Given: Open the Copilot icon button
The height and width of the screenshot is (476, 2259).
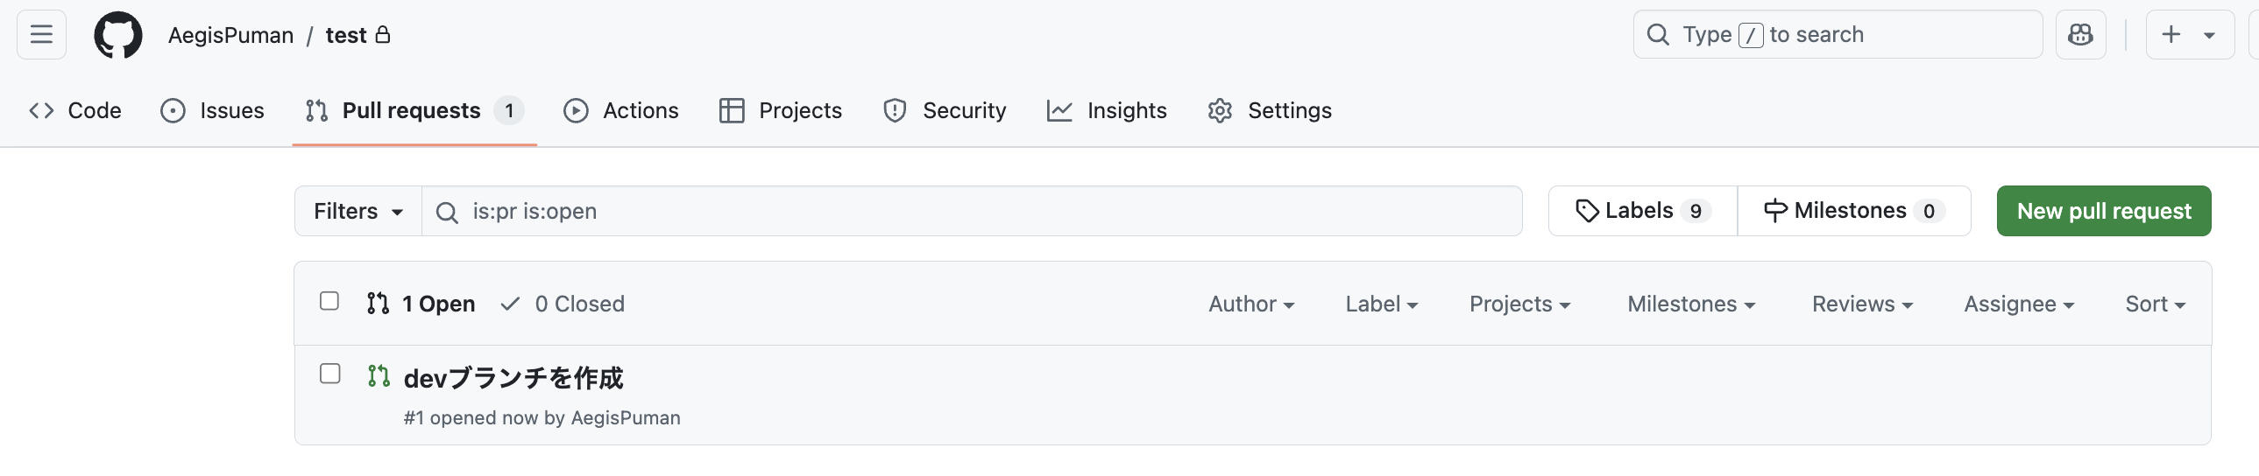Looking at the screenshot, I should coord(2080,35).
